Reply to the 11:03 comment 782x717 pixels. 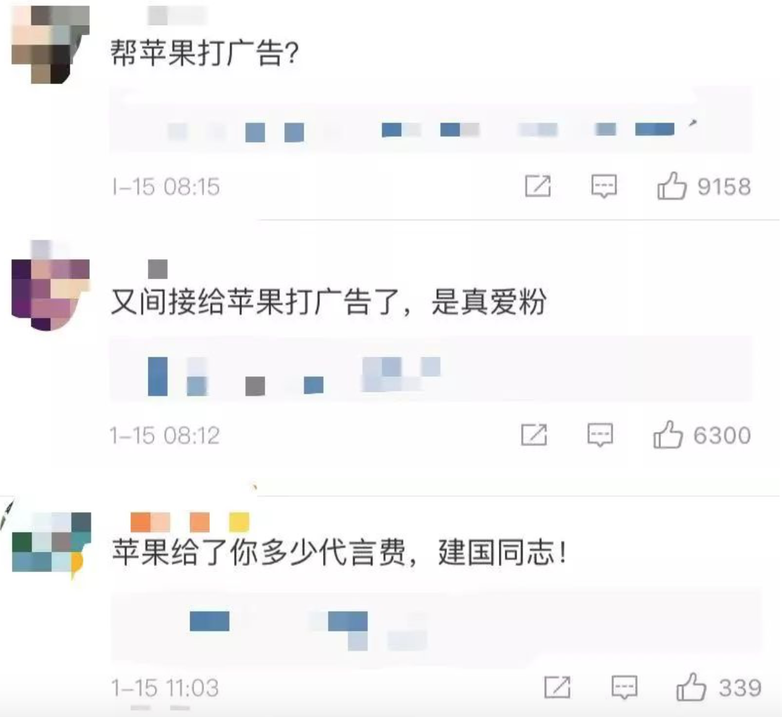[624, 688]
